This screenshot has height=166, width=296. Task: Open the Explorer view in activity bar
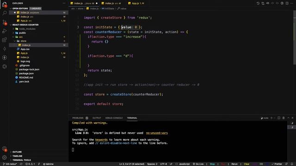click(5, 4)
